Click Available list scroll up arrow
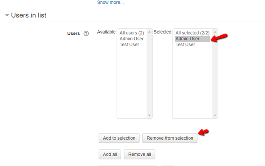This screenshot has width=265, height=166. tap(149, 32)
